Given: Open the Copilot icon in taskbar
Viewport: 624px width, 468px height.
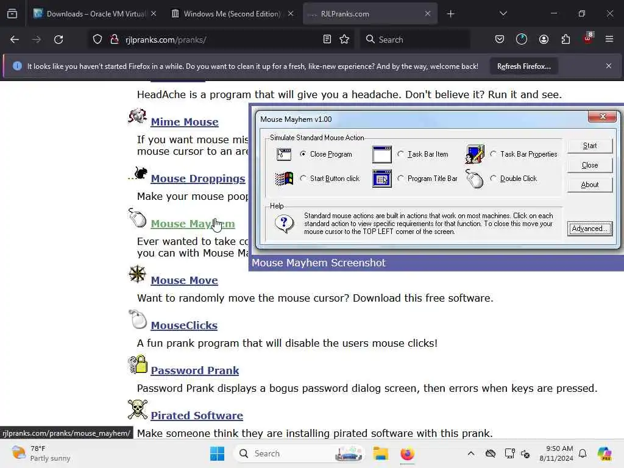Looking at the screenshot, I should click(x=604, y=453).
